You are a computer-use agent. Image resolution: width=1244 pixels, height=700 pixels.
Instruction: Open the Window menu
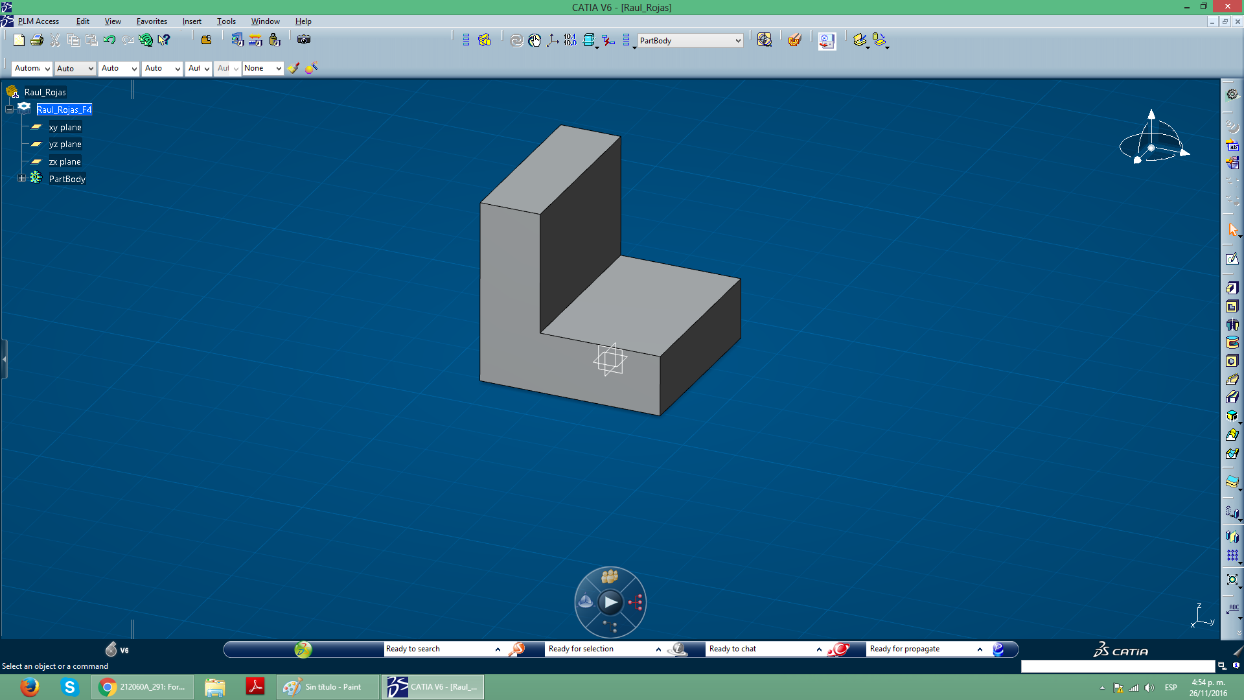(266, 21)
